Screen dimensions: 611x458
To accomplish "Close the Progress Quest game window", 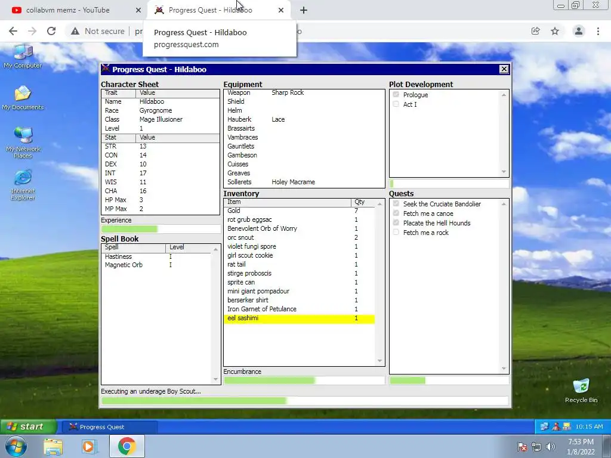I will coord(504,69).
